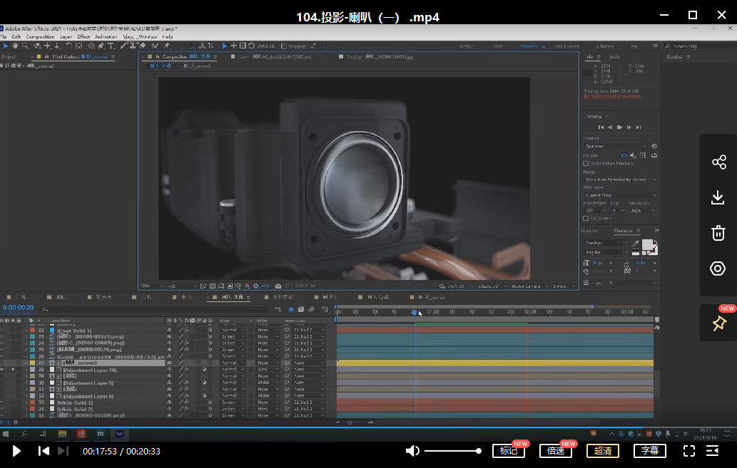Viewport: 737px width, 468px height.
Task: Expand layer 27 normal properties
Action: click(x=26, y=363)
